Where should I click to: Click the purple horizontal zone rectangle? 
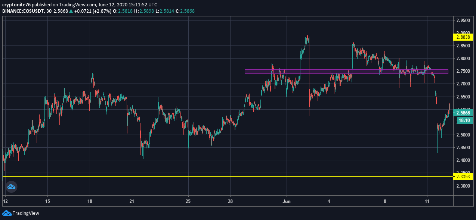point(346,71)
